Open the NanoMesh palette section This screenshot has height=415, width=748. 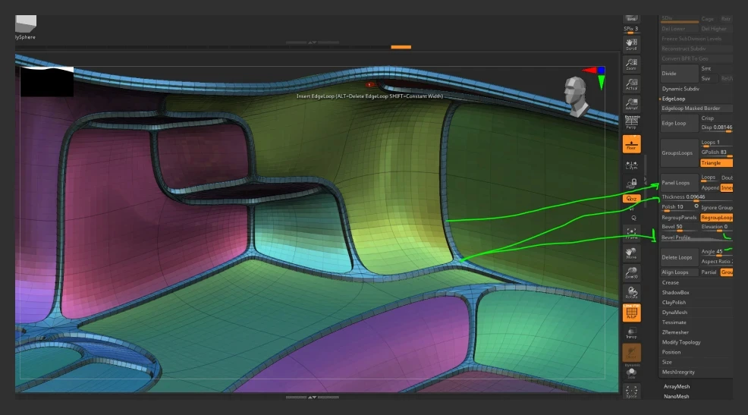click(x=676, y=396)
